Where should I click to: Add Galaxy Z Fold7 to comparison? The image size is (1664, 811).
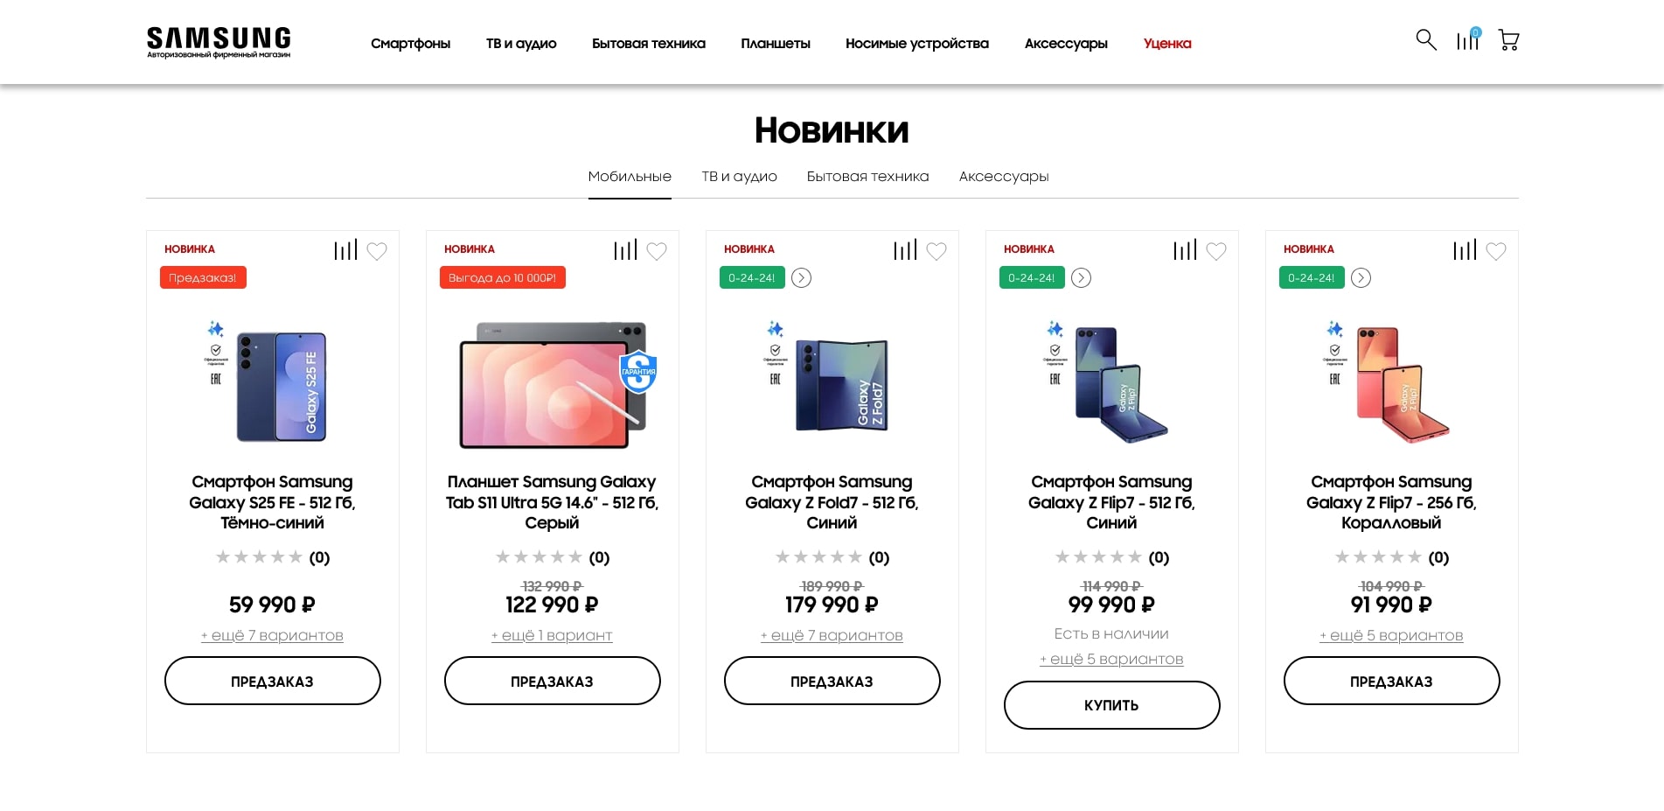tap(905, 251)
